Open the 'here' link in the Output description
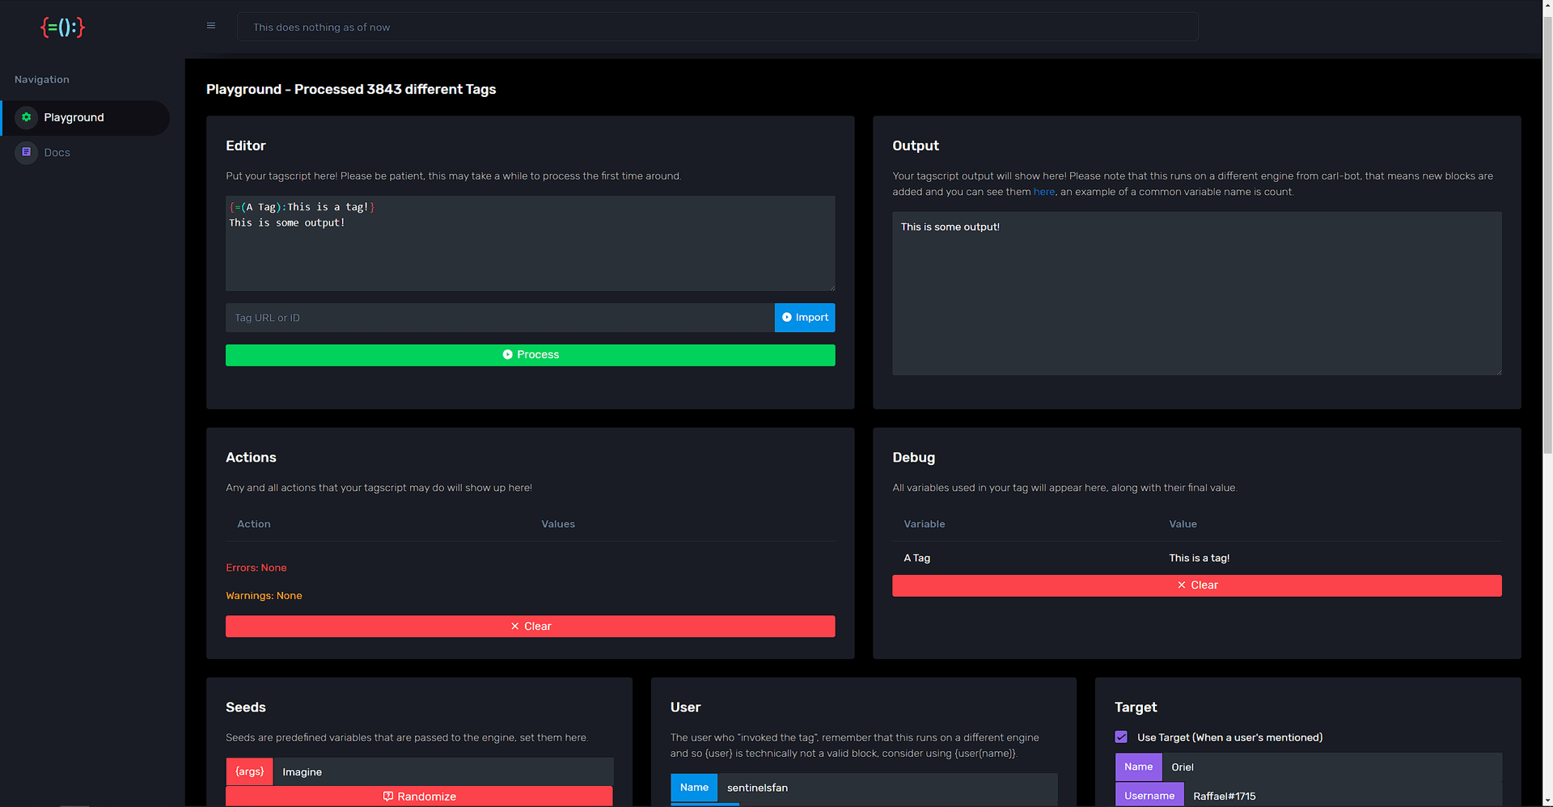 point(1043,192)
